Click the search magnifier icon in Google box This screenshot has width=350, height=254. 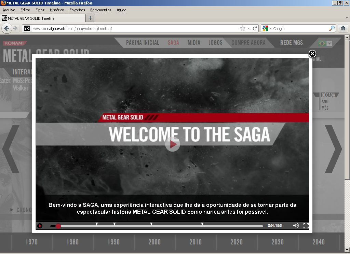(332, 29)
